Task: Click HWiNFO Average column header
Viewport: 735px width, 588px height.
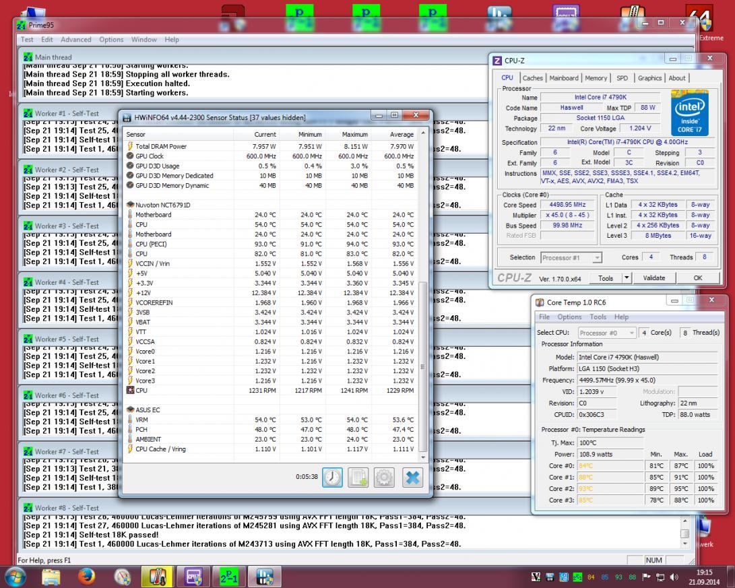Action: [395, 134]
